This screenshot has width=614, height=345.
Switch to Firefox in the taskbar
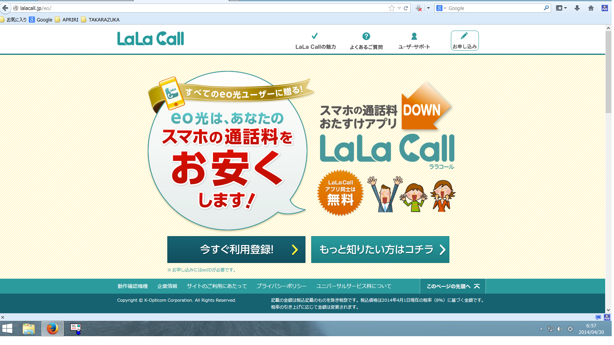click(x=53, y=329)
